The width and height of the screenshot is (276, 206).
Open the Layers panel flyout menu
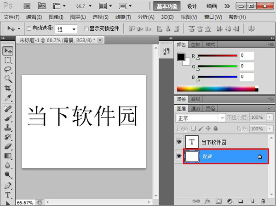pos(271,108)
